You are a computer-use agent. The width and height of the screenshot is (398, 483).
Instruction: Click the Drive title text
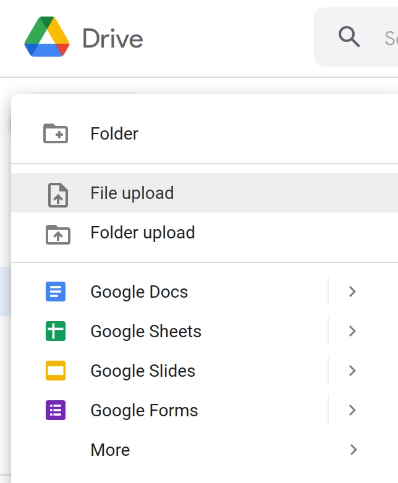pyautogui.click(x=112, y=38)
